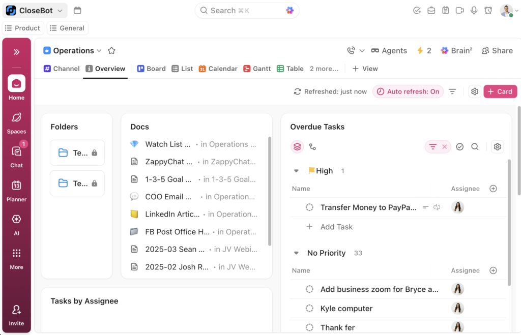Switch to the Calendar view tab

(218, 69)
